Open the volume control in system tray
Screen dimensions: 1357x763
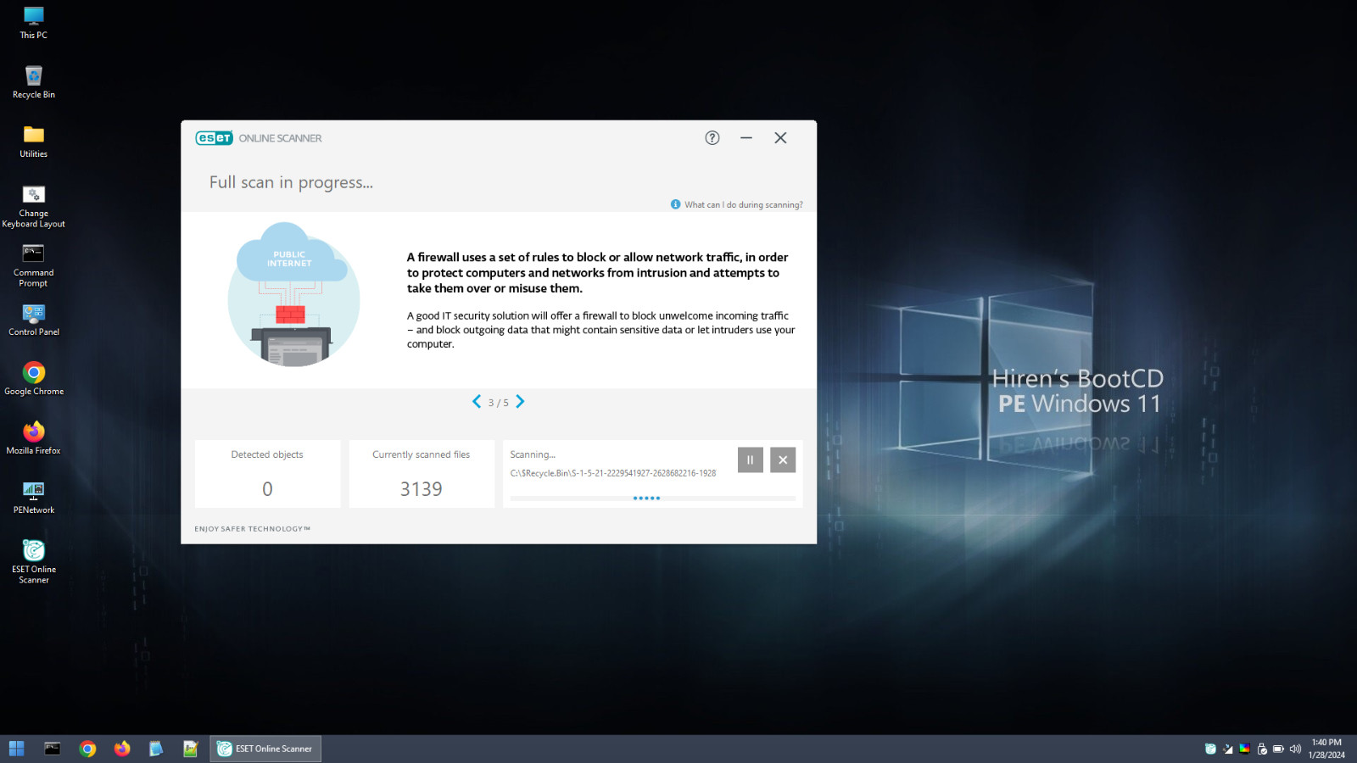pyautogui.click(x=1295, y=749)
